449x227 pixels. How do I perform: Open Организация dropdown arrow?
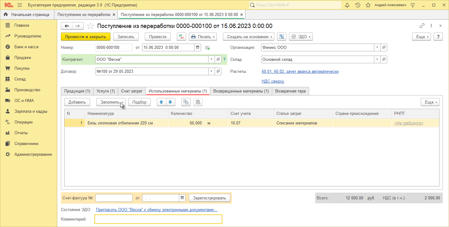377,48
